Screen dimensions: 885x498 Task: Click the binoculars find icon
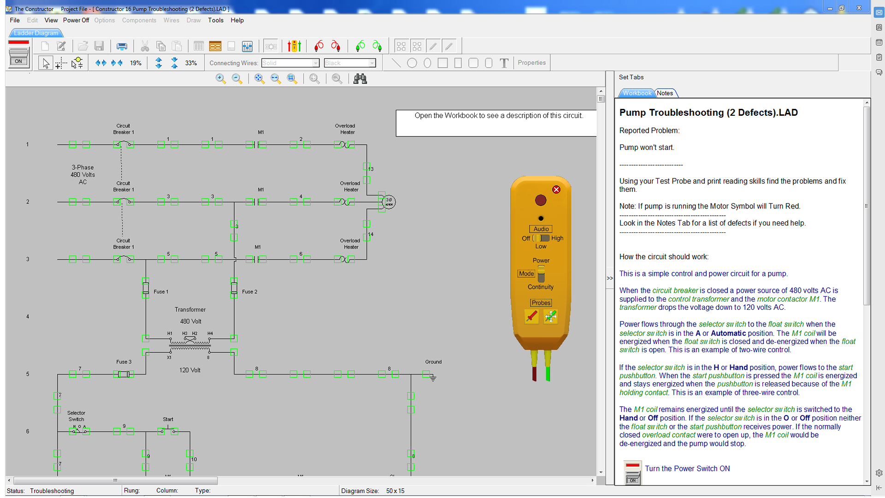360,79
